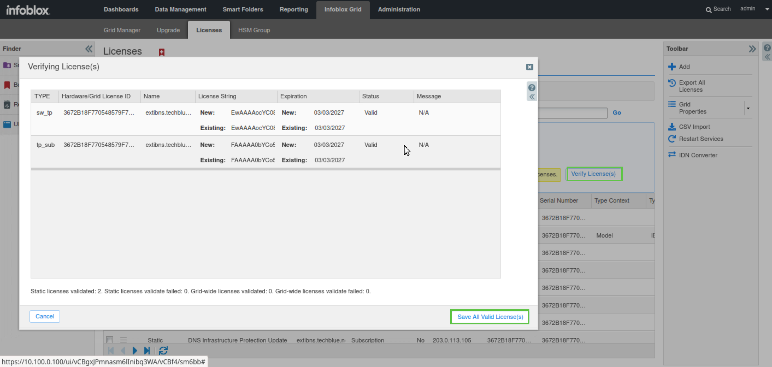Image resolution: width=772 pixels, height=367 pixels.
Task: Click the 203.0.113.105 address cell
Action: tap(452, 340)
